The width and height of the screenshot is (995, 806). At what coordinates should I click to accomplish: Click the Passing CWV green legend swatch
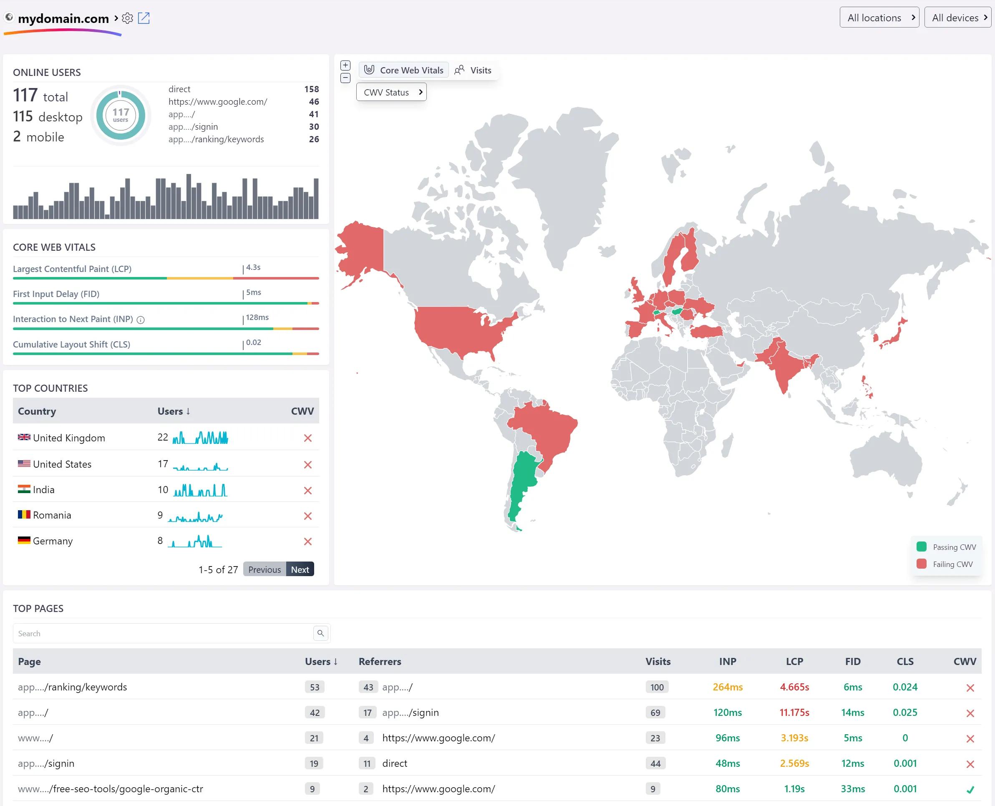pyautogui.click(x=921, y=547)
